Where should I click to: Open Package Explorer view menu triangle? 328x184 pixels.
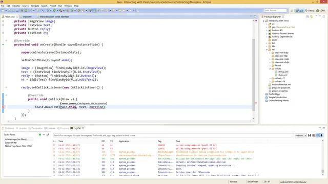coord(316,16)
